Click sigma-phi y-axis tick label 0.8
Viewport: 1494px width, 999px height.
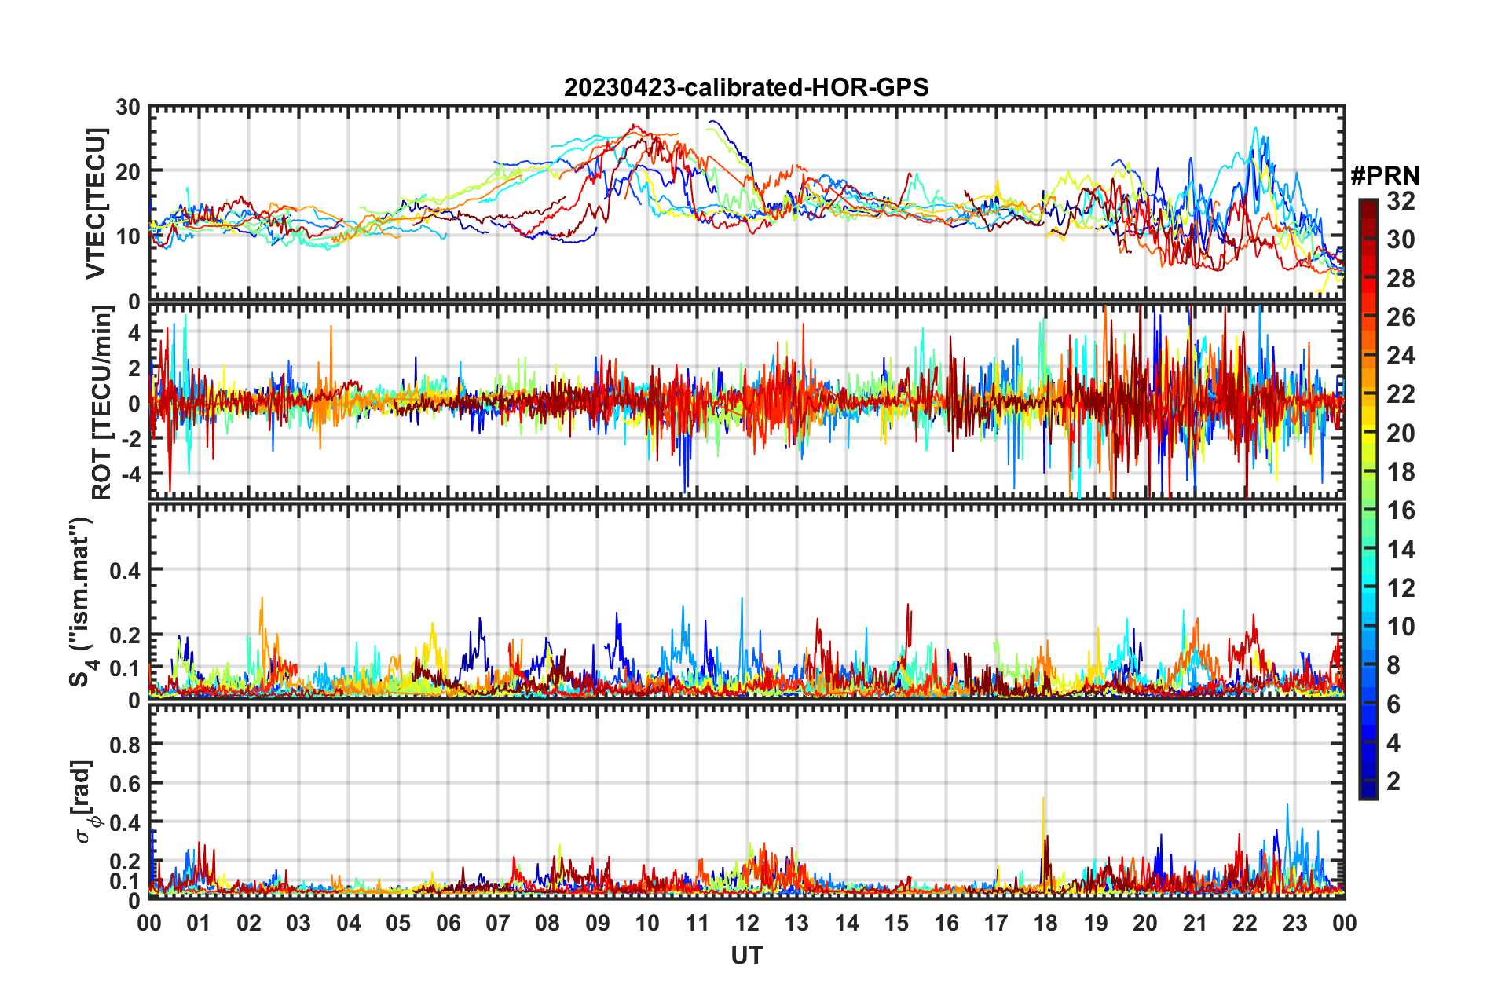[125, 745]
